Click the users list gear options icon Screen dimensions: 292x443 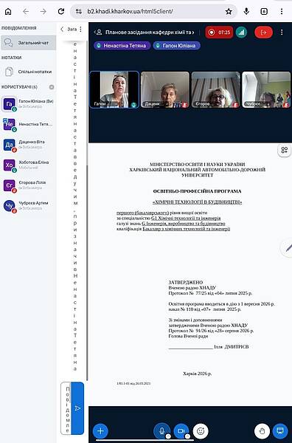52,87
